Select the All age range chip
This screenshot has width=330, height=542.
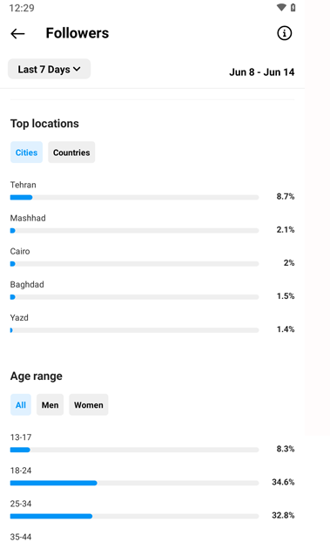(x=21, y=405)
